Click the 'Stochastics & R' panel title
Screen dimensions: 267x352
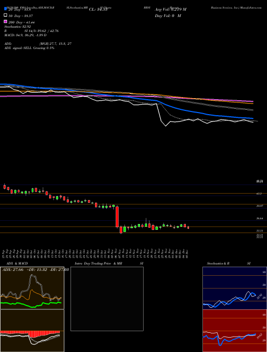pyautogui.click(x=218, y=263)
